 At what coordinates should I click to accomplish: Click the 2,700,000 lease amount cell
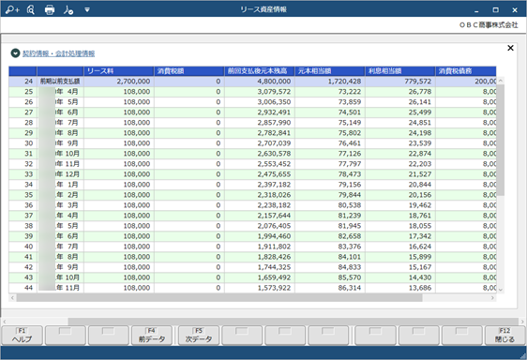click(119, 82)
